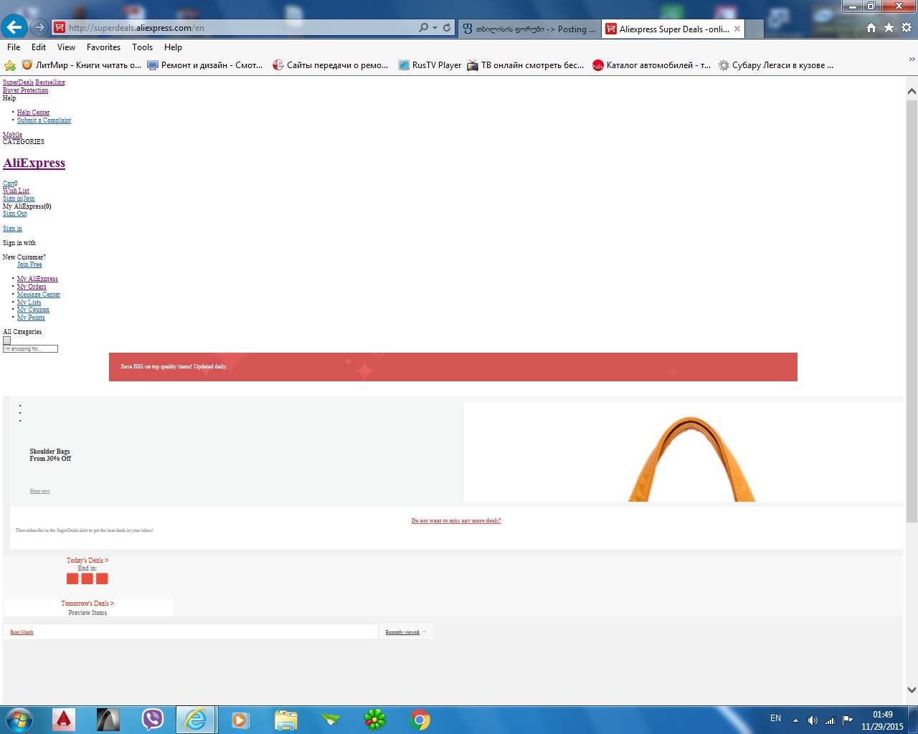Click the SuperDeals link
The width and height of the screenshot is (918, 734).
[18, 82]
